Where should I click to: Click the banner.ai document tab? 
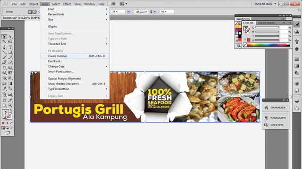tap(21, 18)
